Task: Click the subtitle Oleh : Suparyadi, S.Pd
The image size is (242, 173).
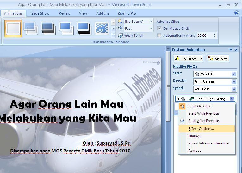Action: 107,143
